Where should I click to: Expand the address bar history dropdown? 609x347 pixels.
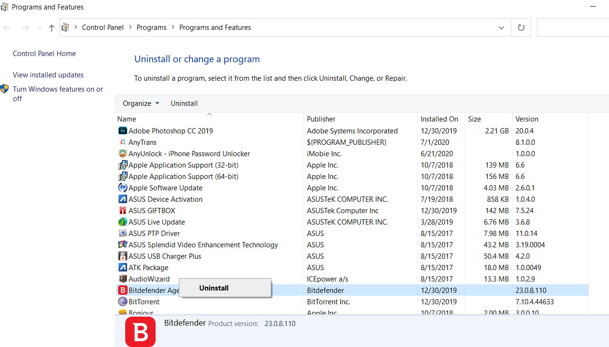click(x=501, y=28)
